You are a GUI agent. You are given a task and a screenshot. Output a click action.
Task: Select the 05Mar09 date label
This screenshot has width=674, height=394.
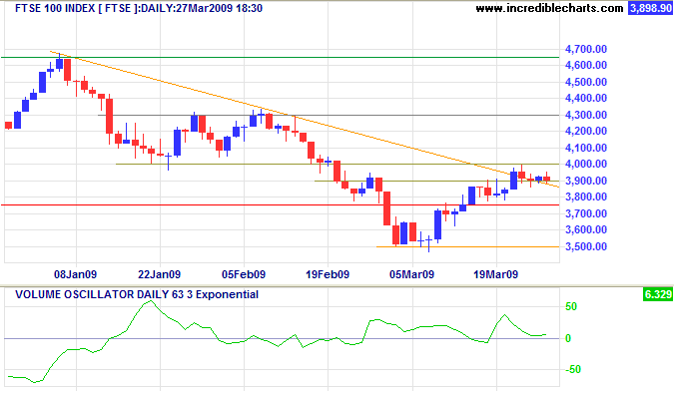pyautogui.click(x=411, y=274)
